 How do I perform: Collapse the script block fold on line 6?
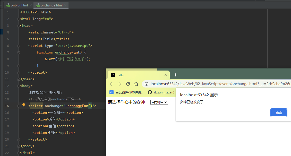point(19,46)
